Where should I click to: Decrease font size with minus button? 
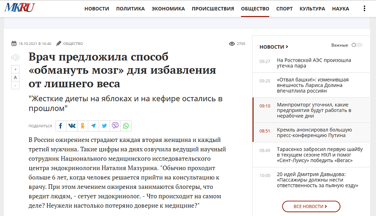[15, 86]
